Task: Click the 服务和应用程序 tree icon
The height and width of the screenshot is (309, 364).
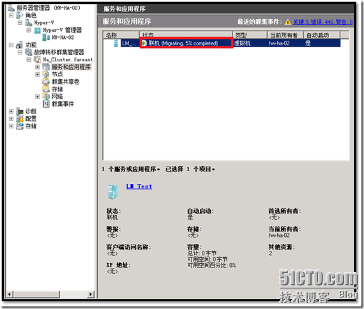Action: click(x=46, y=67)
